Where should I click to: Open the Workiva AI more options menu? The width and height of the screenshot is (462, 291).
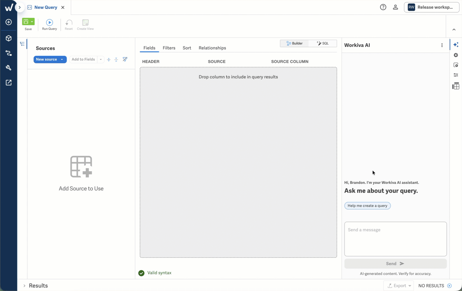point(442,45)
